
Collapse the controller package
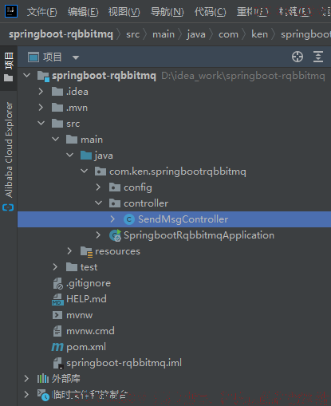98,203
